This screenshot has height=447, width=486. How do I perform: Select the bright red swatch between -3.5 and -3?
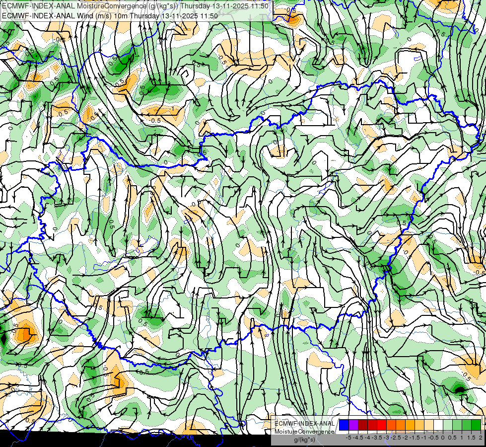click(x=382, y=425)
